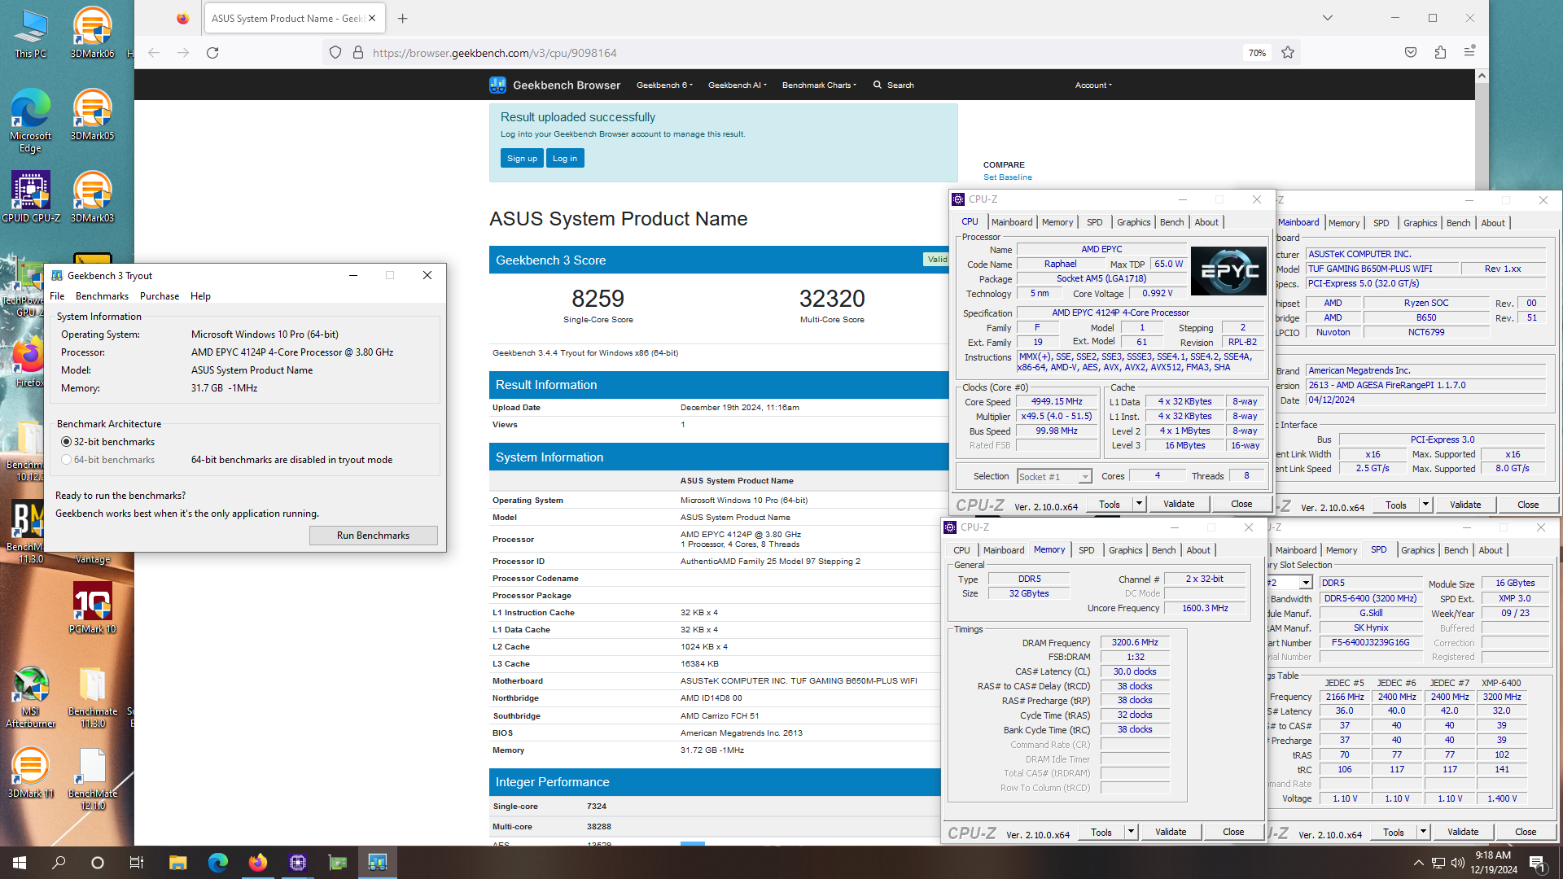The width and height of the screenshot is (1563, 879).
Task: Expand Tools arrow in CPU-Z CPU window
Action: pos(1139,504)
